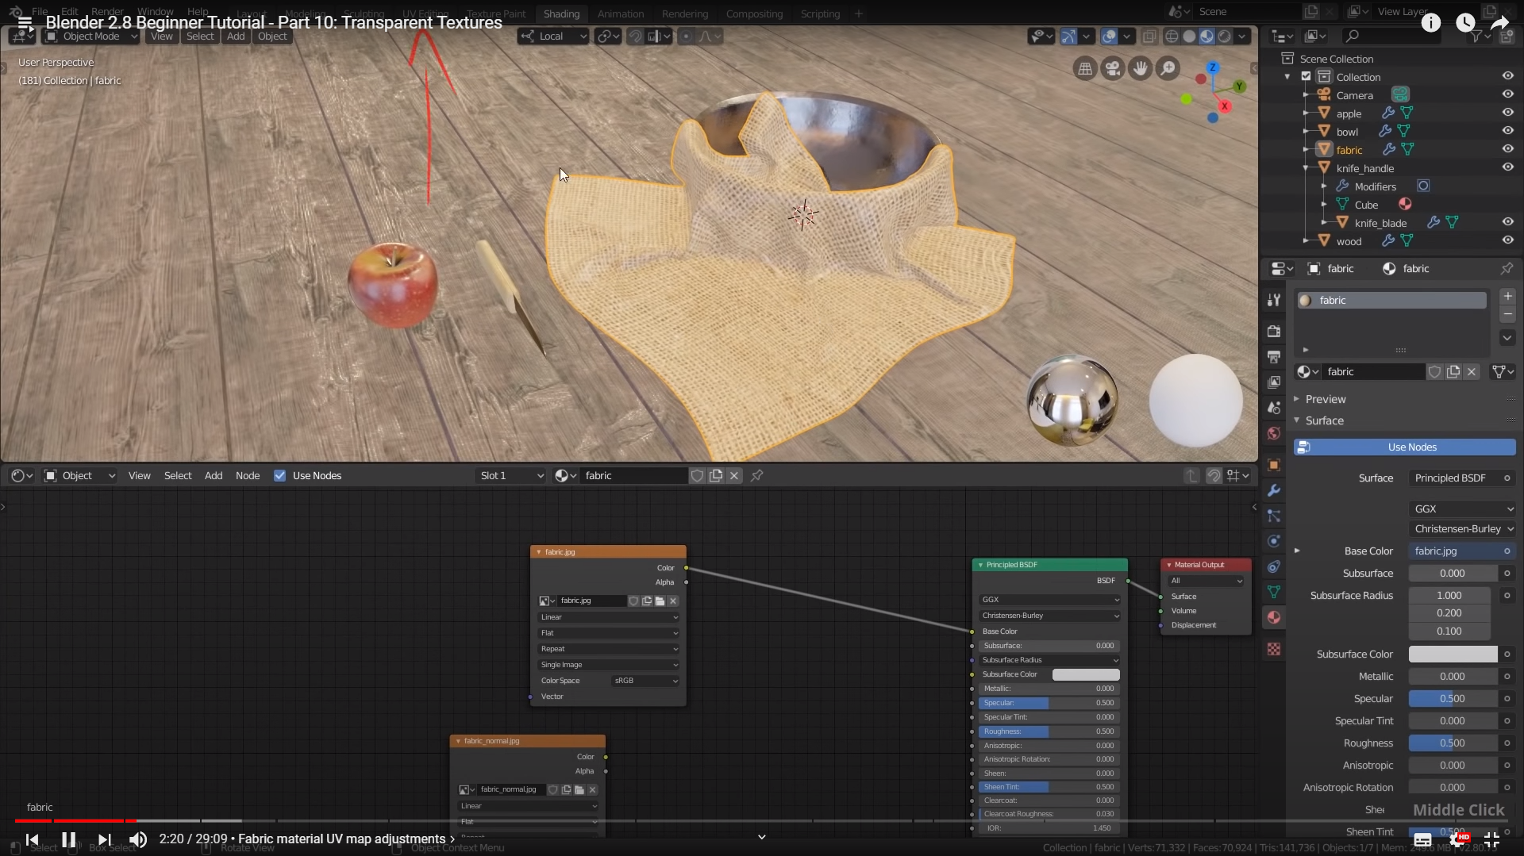
Task: Open the Christensen-Burley dropdown in properties panel
Action: pos(1462,528)
